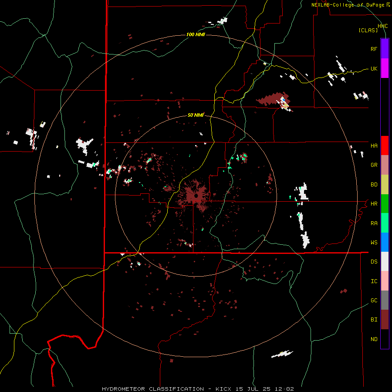Viewport: 392px width, 392px height.
Task: Click the NEXLAB-College of DuPage credit text
Action: coord(350,5)
